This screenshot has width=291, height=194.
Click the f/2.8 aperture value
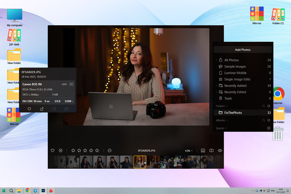tap(57, 101)
